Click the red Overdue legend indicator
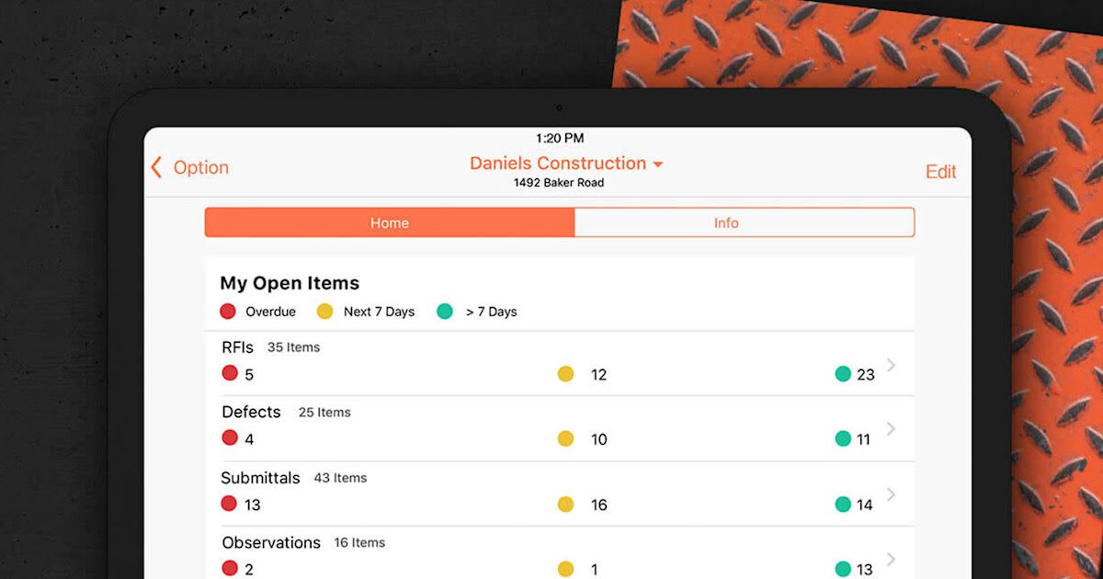Viewport: 1103px width, 579px height. 227,312
